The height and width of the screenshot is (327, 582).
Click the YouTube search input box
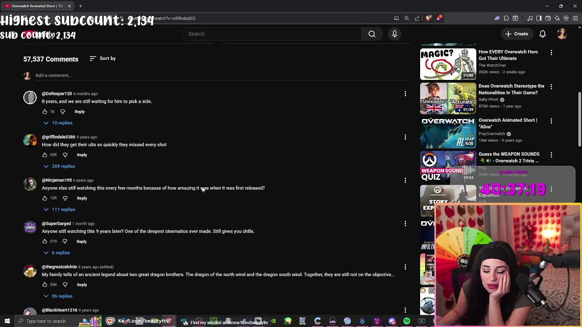tap(272, 34)
